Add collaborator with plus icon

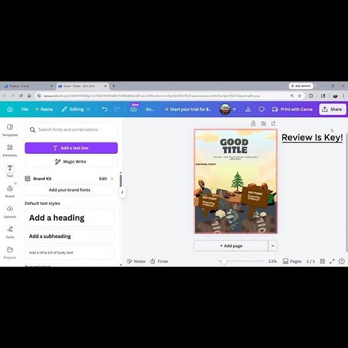point(234,109)
